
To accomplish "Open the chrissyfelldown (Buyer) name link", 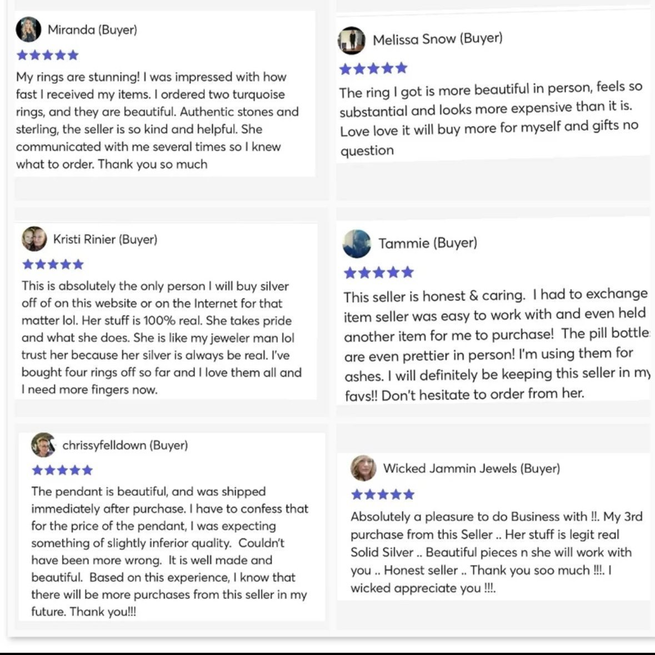I will click(x=126, y=446).
